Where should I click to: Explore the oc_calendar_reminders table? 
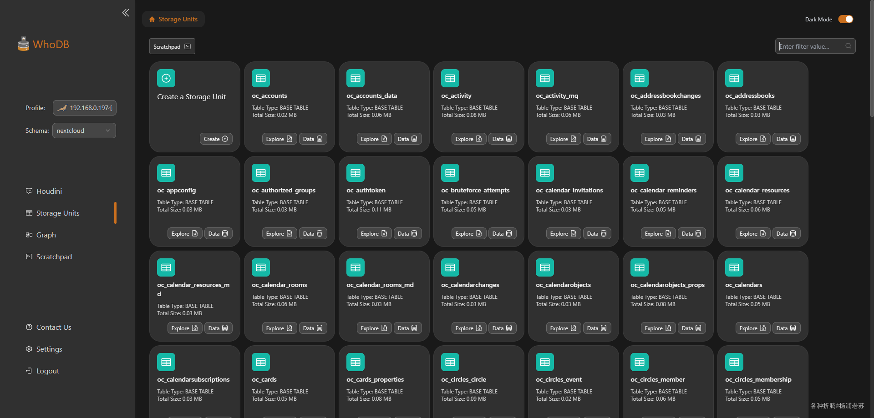[x=658, y=234]
